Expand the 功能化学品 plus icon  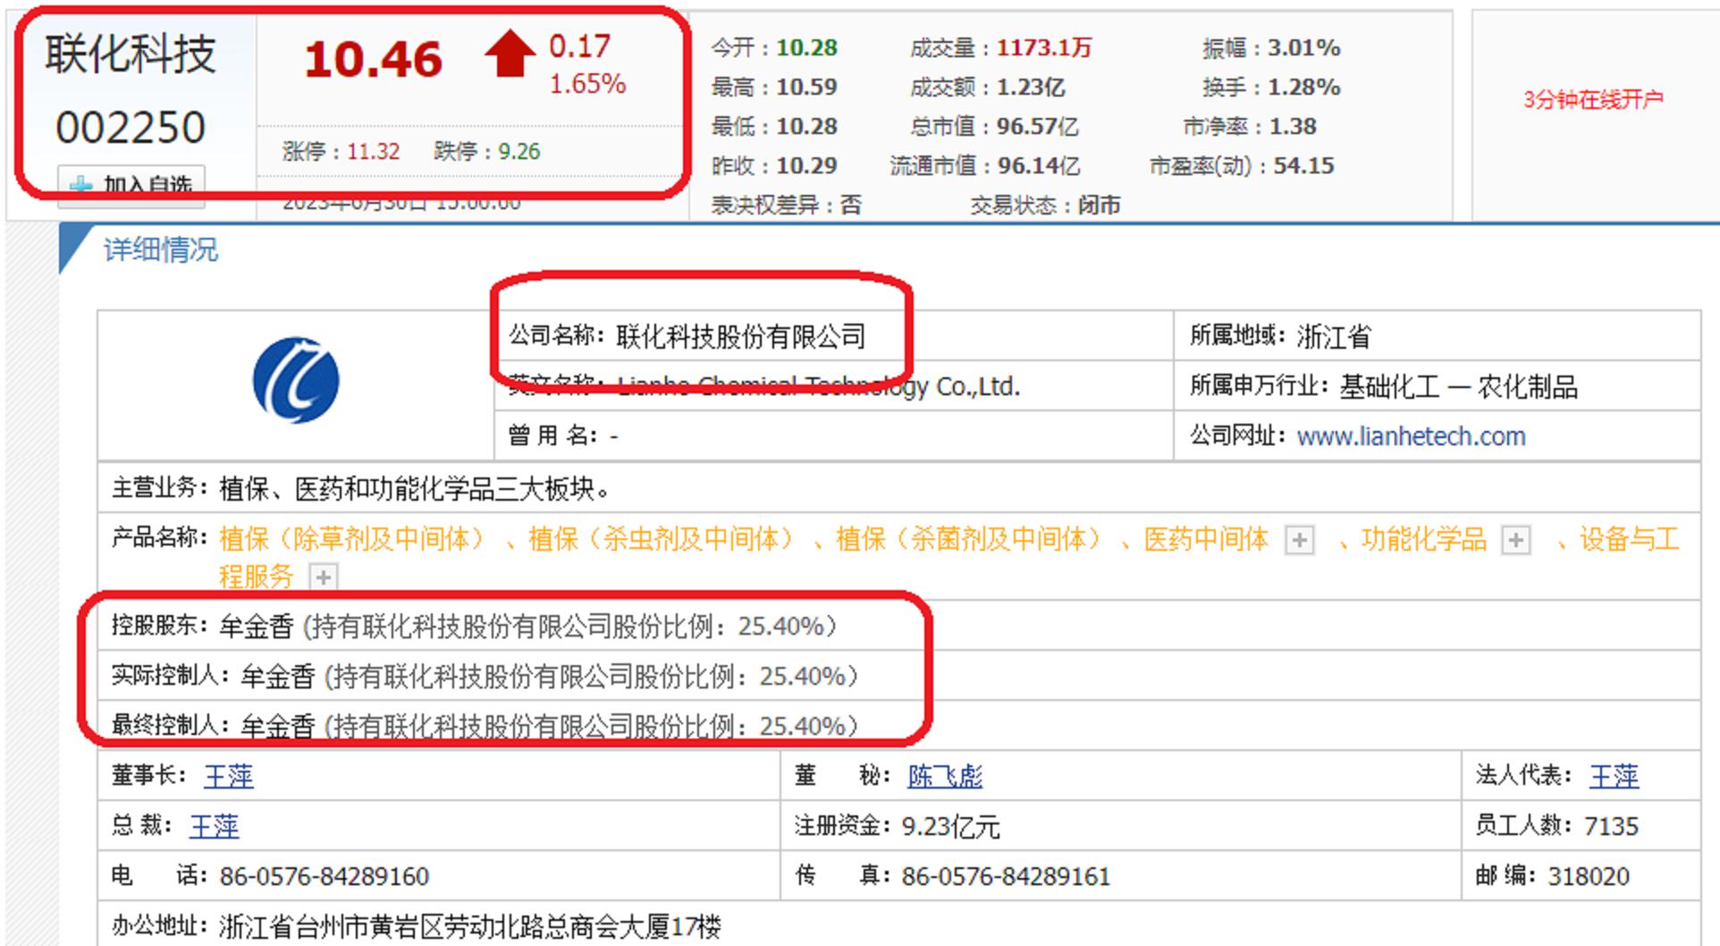click(1515, 540)
